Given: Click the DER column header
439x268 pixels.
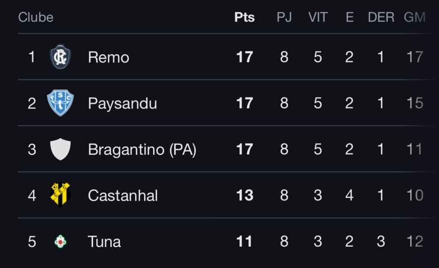Looking at the screenshot, I should (x=381, y=17).
